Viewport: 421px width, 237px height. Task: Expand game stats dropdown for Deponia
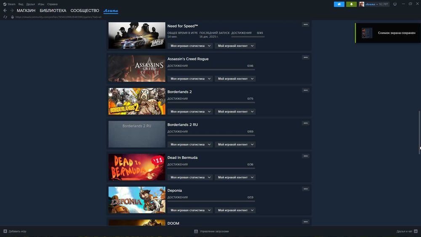pyautogui.click(x=190, y=210)
